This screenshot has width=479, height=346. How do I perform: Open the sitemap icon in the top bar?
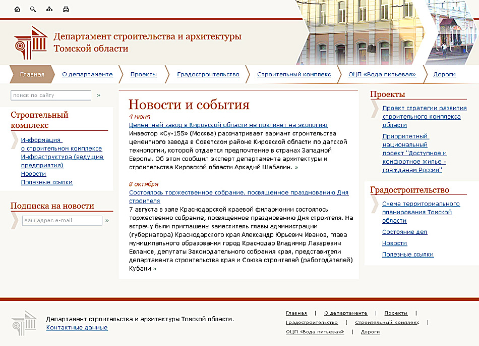pyautogui.click(x=49, y=9)
